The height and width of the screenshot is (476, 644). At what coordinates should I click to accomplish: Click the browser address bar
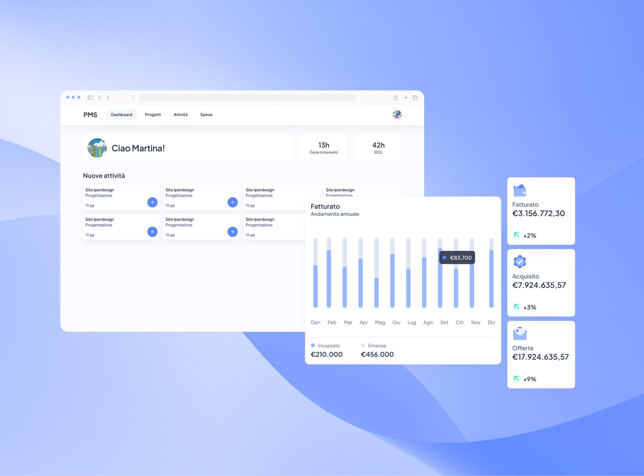tap(247, 98)
